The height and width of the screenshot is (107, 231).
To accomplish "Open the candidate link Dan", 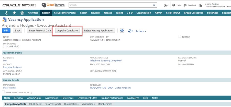I will (5, 60).
